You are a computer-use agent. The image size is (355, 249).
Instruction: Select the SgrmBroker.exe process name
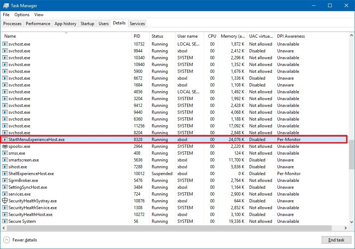tap(23, 180)
